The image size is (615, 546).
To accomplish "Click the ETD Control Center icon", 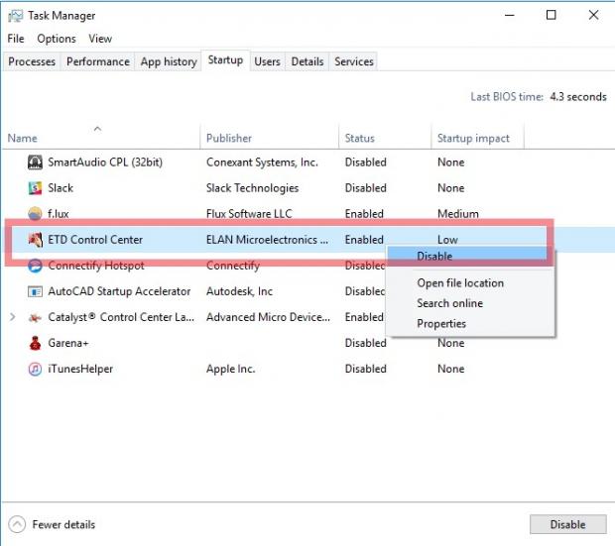I will point(35,240).
